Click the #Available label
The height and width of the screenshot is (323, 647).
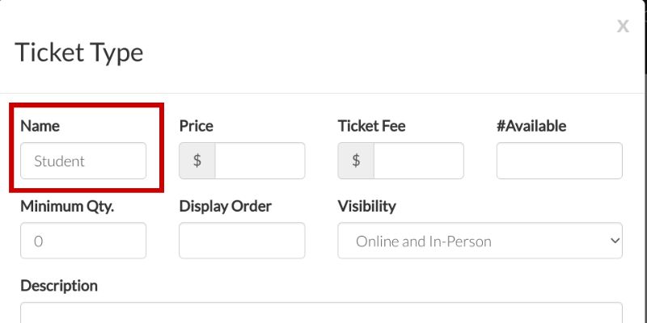[531, 126]
